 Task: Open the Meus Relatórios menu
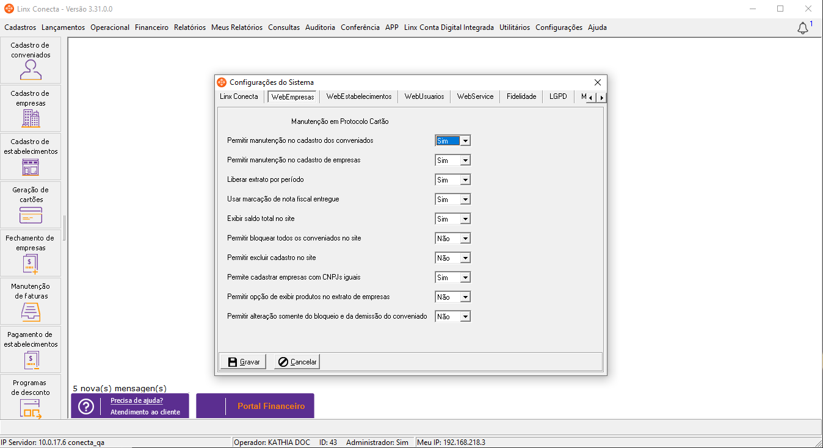(x=237, y=27)
